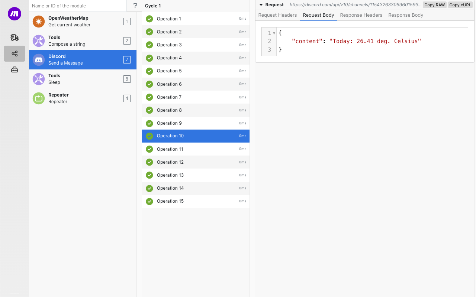Click Operation 15 green check icon
This screenshot has width=476, height=297.
point(149,201)
